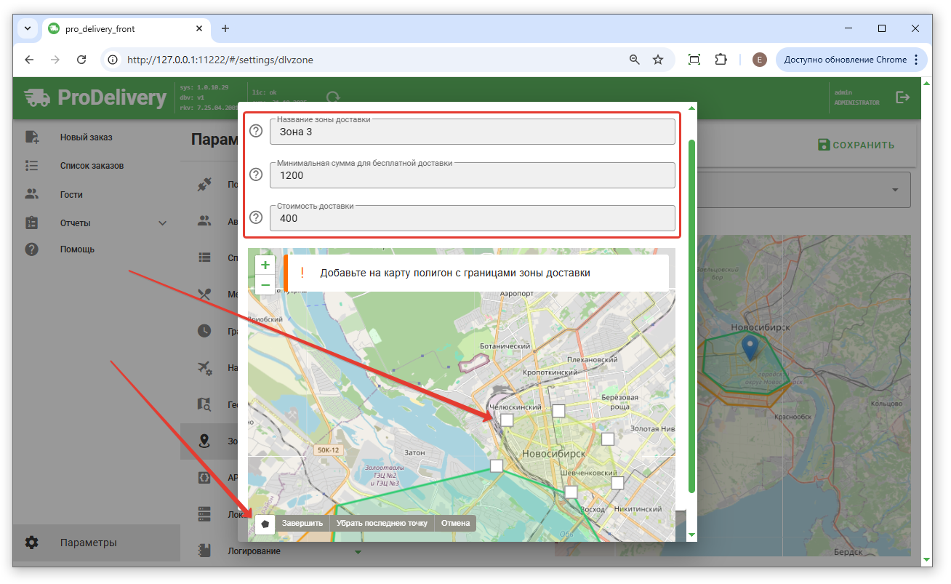
Task: Bookmark this page with star icon
Action: coord(658,60)
